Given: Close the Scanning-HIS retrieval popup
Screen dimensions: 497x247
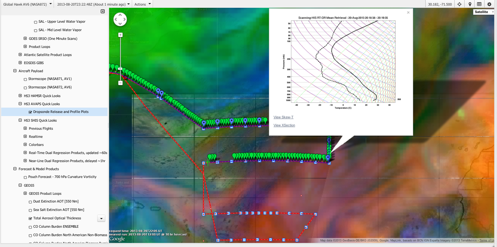Looking at the screenshot, I should tap(408, 13).
